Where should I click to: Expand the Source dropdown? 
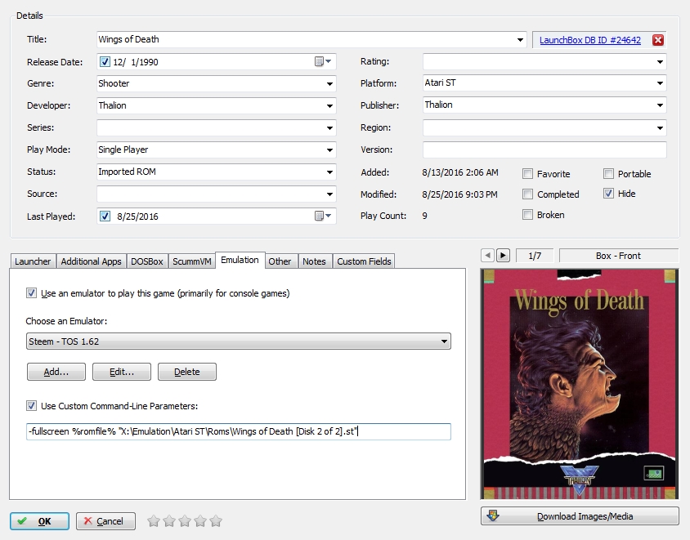[x=329, y=194]
